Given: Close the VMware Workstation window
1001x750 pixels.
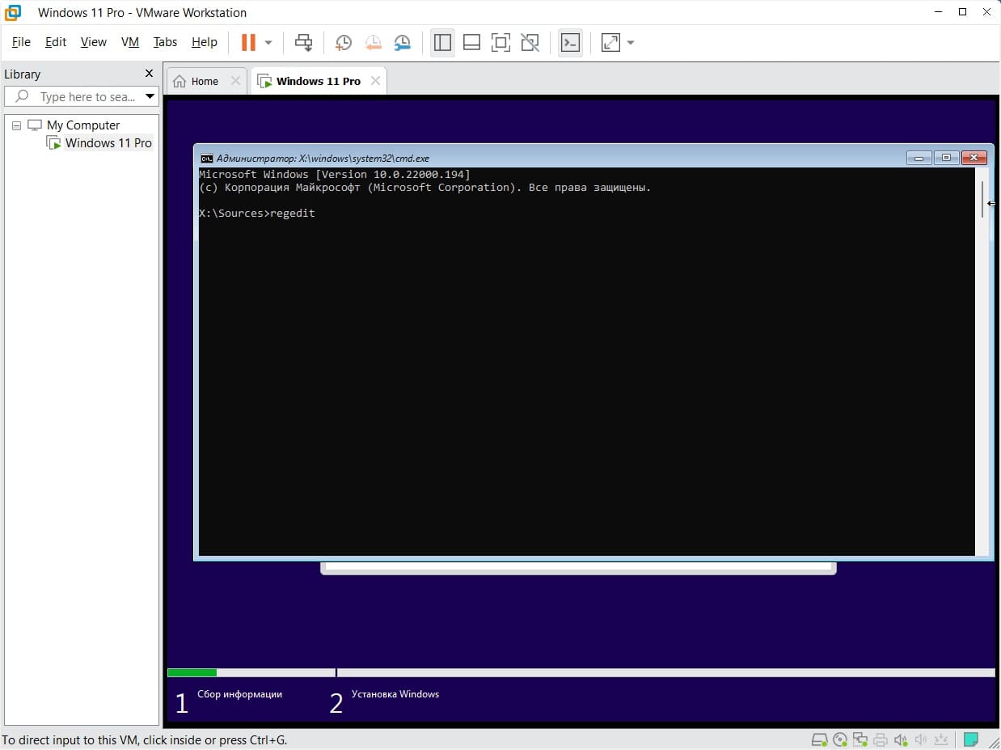Looking at the screenshot, I should coord(986,12).
